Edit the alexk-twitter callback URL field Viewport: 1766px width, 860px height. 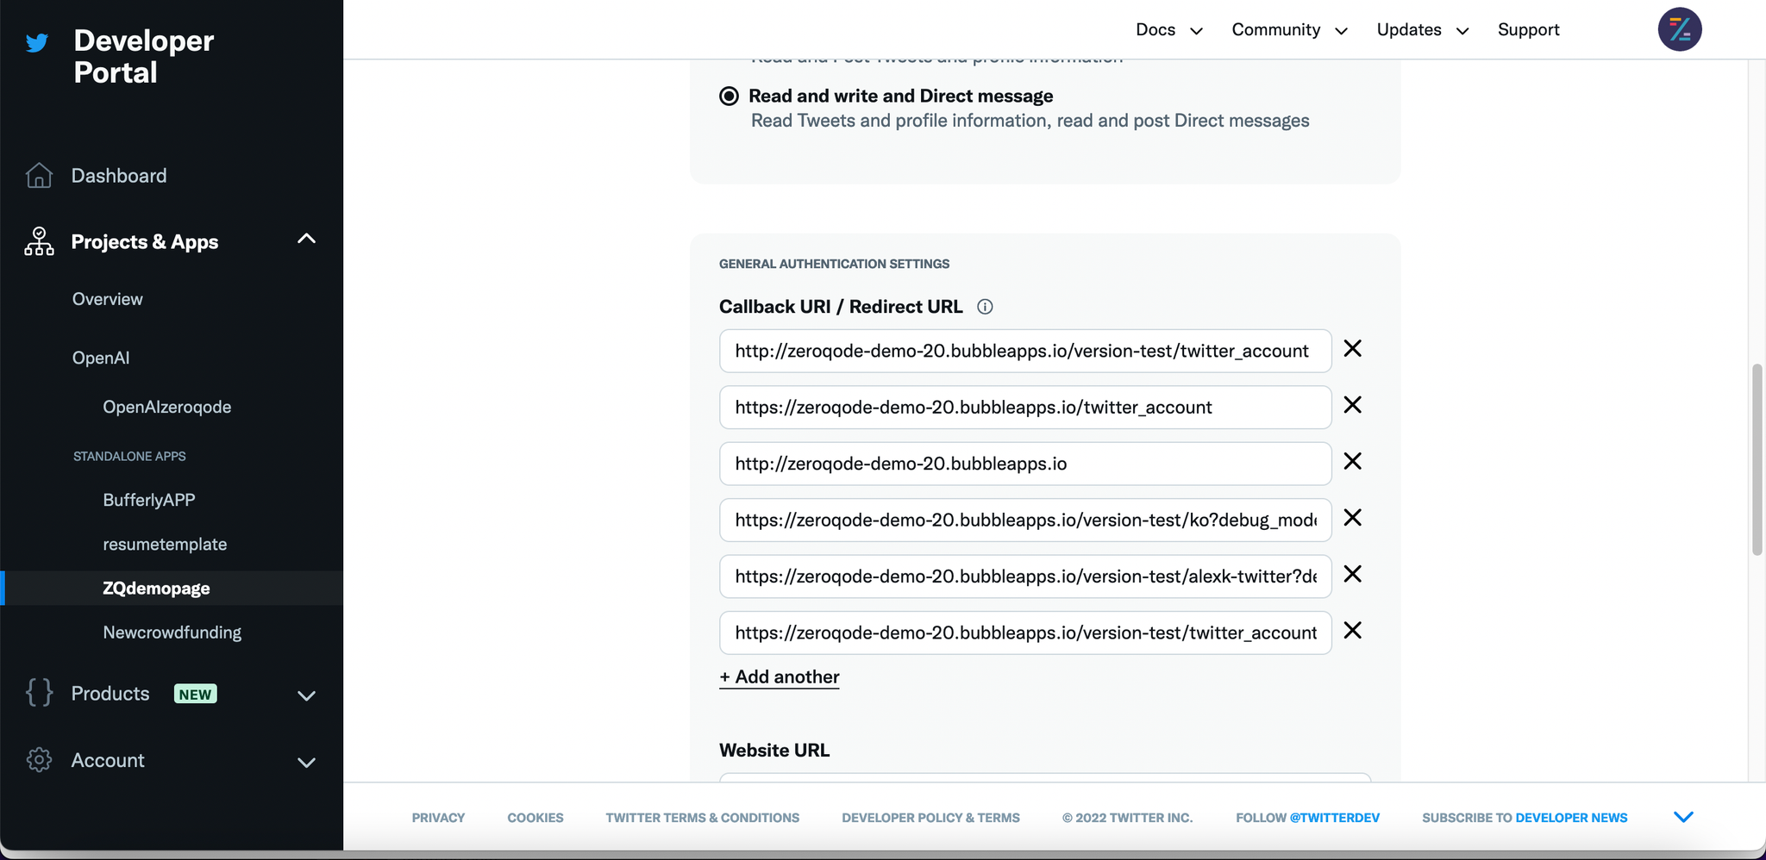click(1025, 576)
